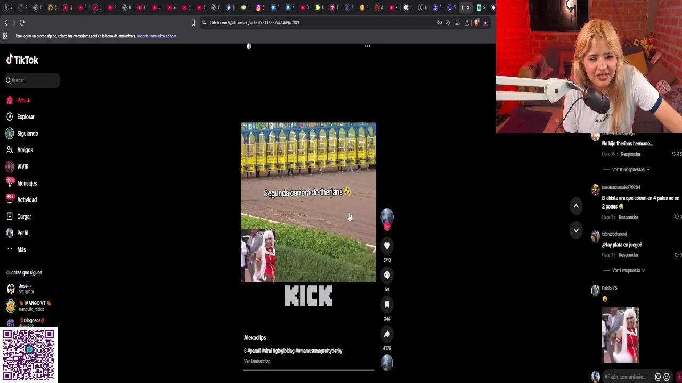Open comments with the speech bubble icon

point(387,275)
